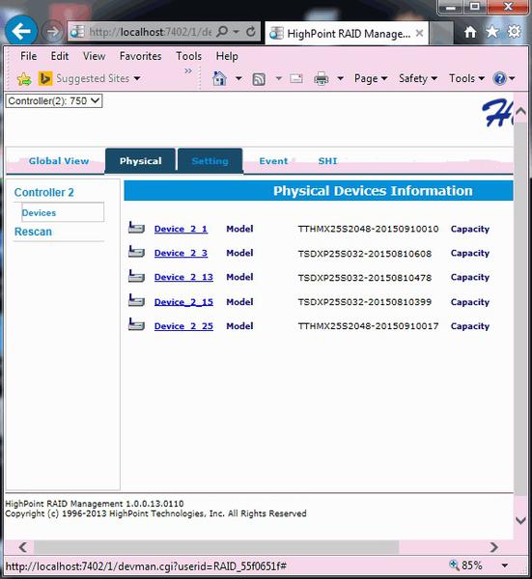Click the vertical scrollbar up arrow
This screenshot has height=579, width=532.
[520, 111]
